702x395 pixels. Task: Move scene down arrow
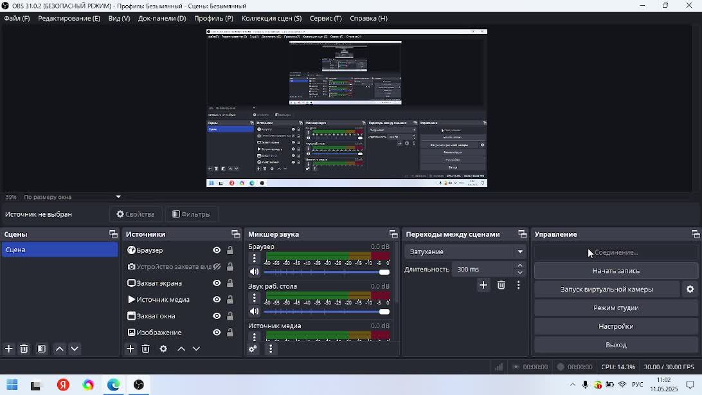75,349
